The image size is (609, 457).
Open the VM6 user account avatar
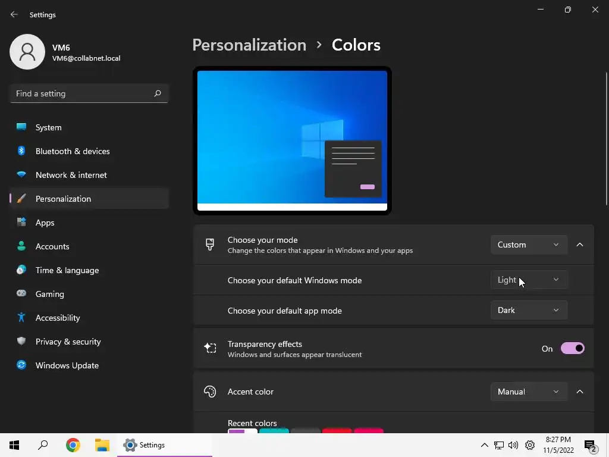tap(27, 52)
